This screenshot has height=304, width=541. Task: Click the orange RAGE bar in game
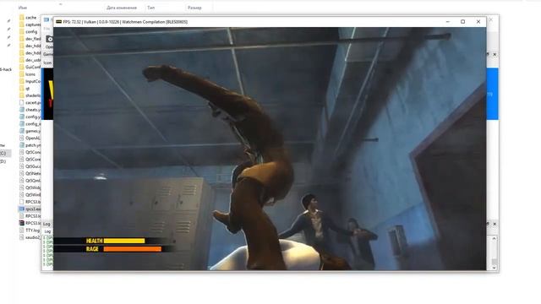[133, 249]
